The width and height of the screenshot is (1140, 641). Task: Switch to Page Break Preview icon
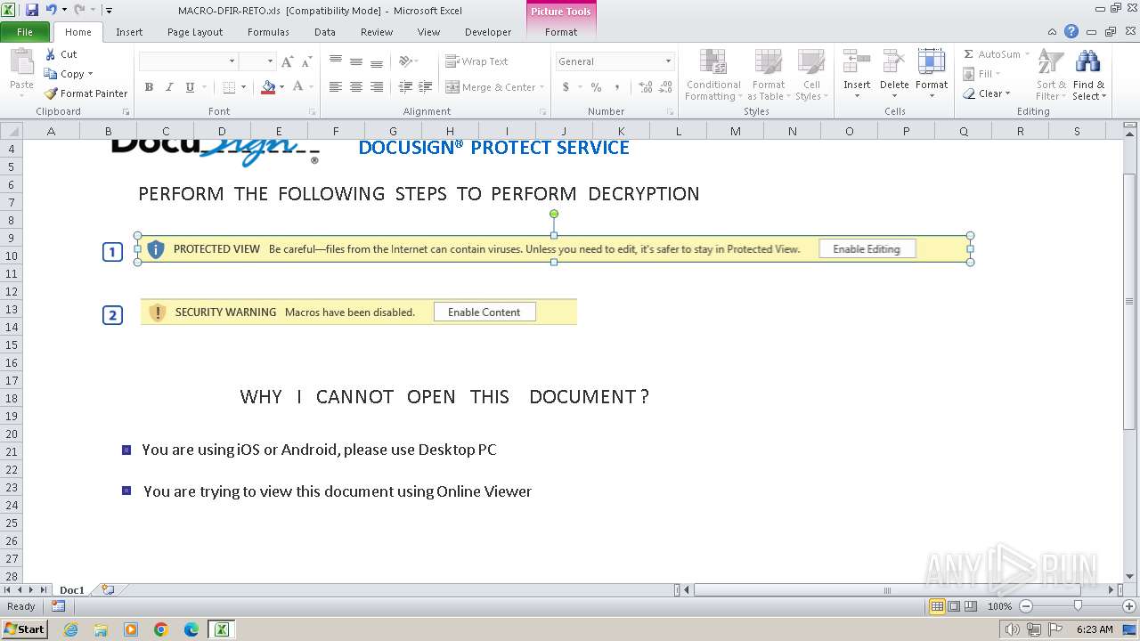pos(971,606)
